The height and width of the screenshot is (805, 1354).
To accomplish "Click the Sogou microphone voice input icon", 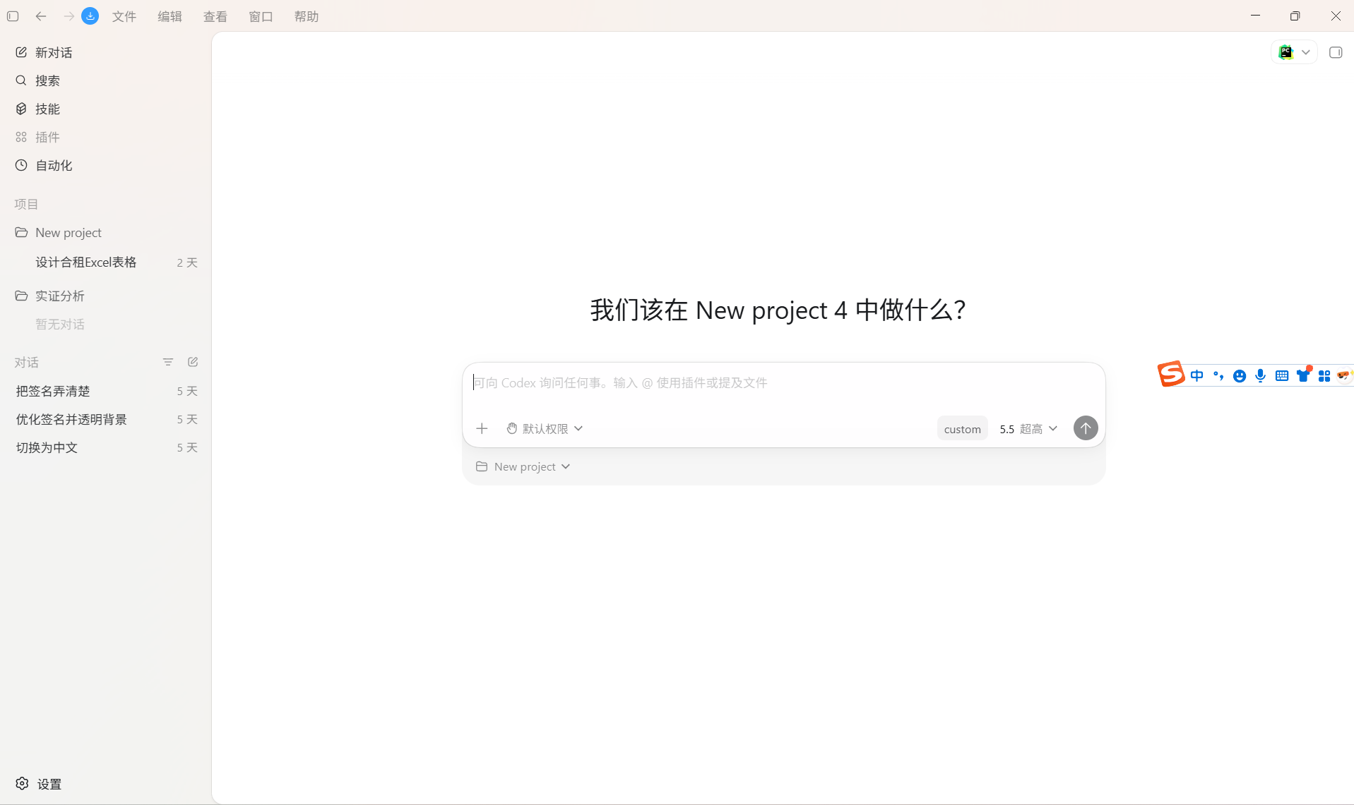I will (1261, 376).
